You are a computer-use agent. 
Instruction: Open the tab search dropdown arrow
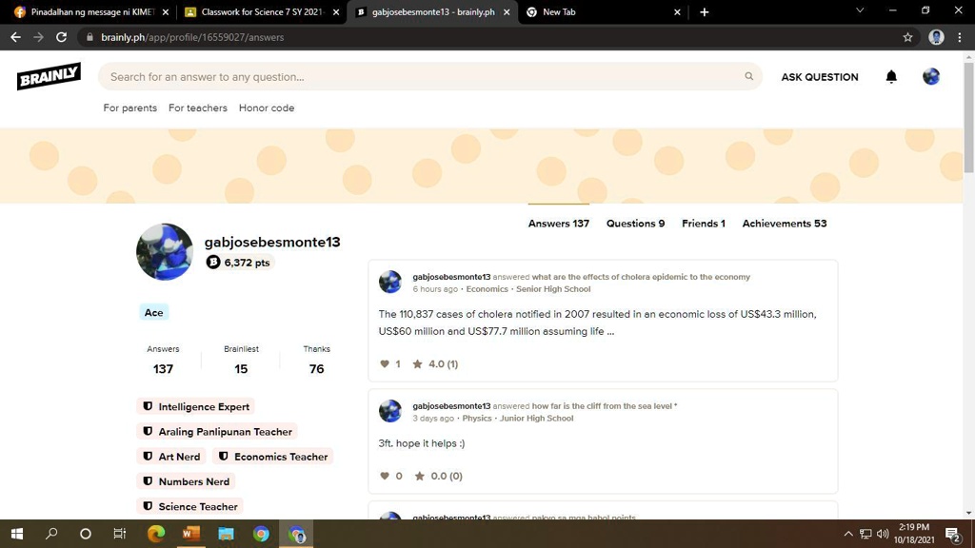coord(860,10)
